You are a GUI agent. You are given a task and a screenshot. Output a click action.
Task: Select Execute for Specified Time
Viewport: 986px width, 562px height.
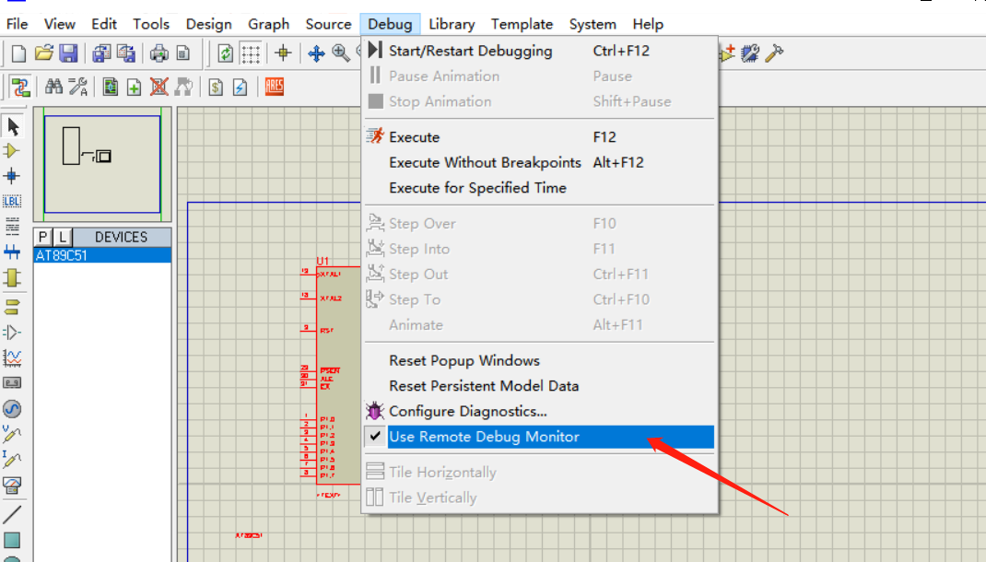tap(539, 187)
